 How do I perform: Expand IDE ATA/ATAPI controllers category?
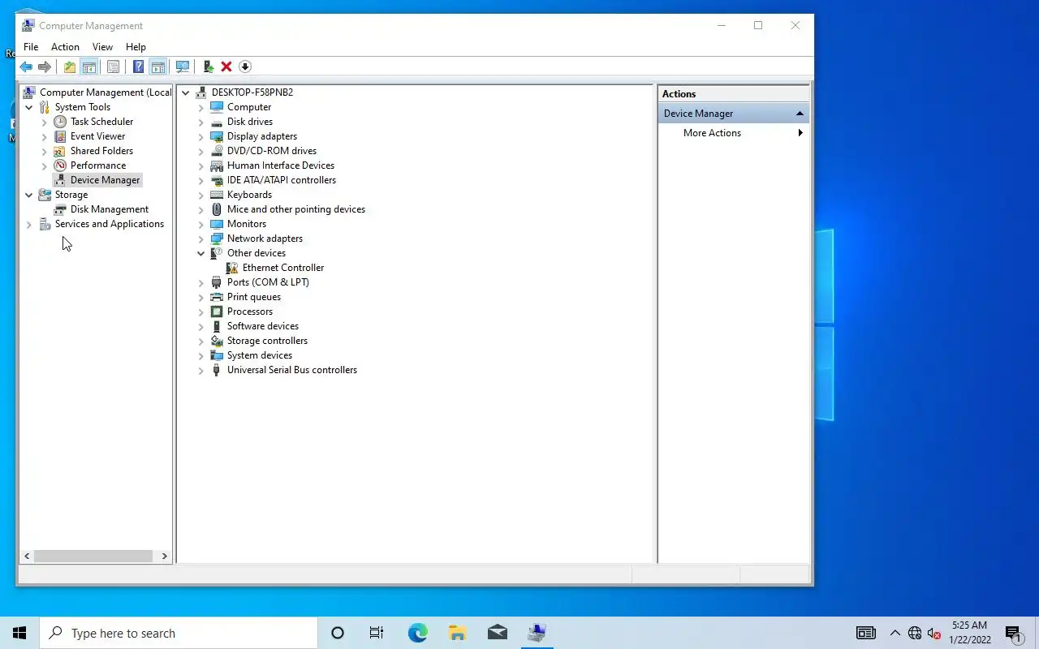[201, 180]
